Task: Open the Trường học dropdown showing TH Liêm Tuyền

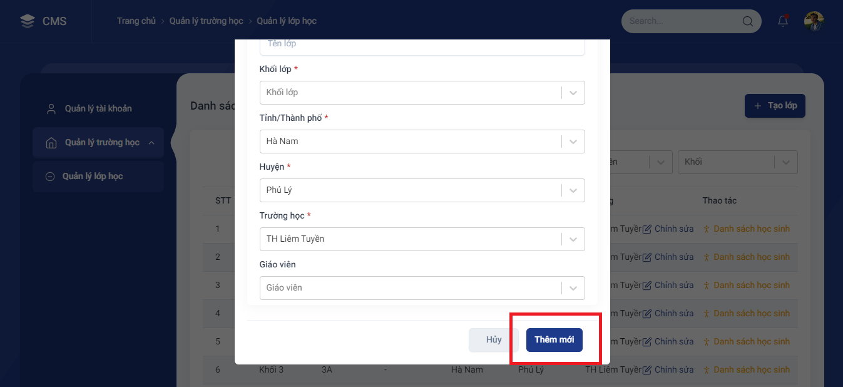Action: click(x=422, y=239)
